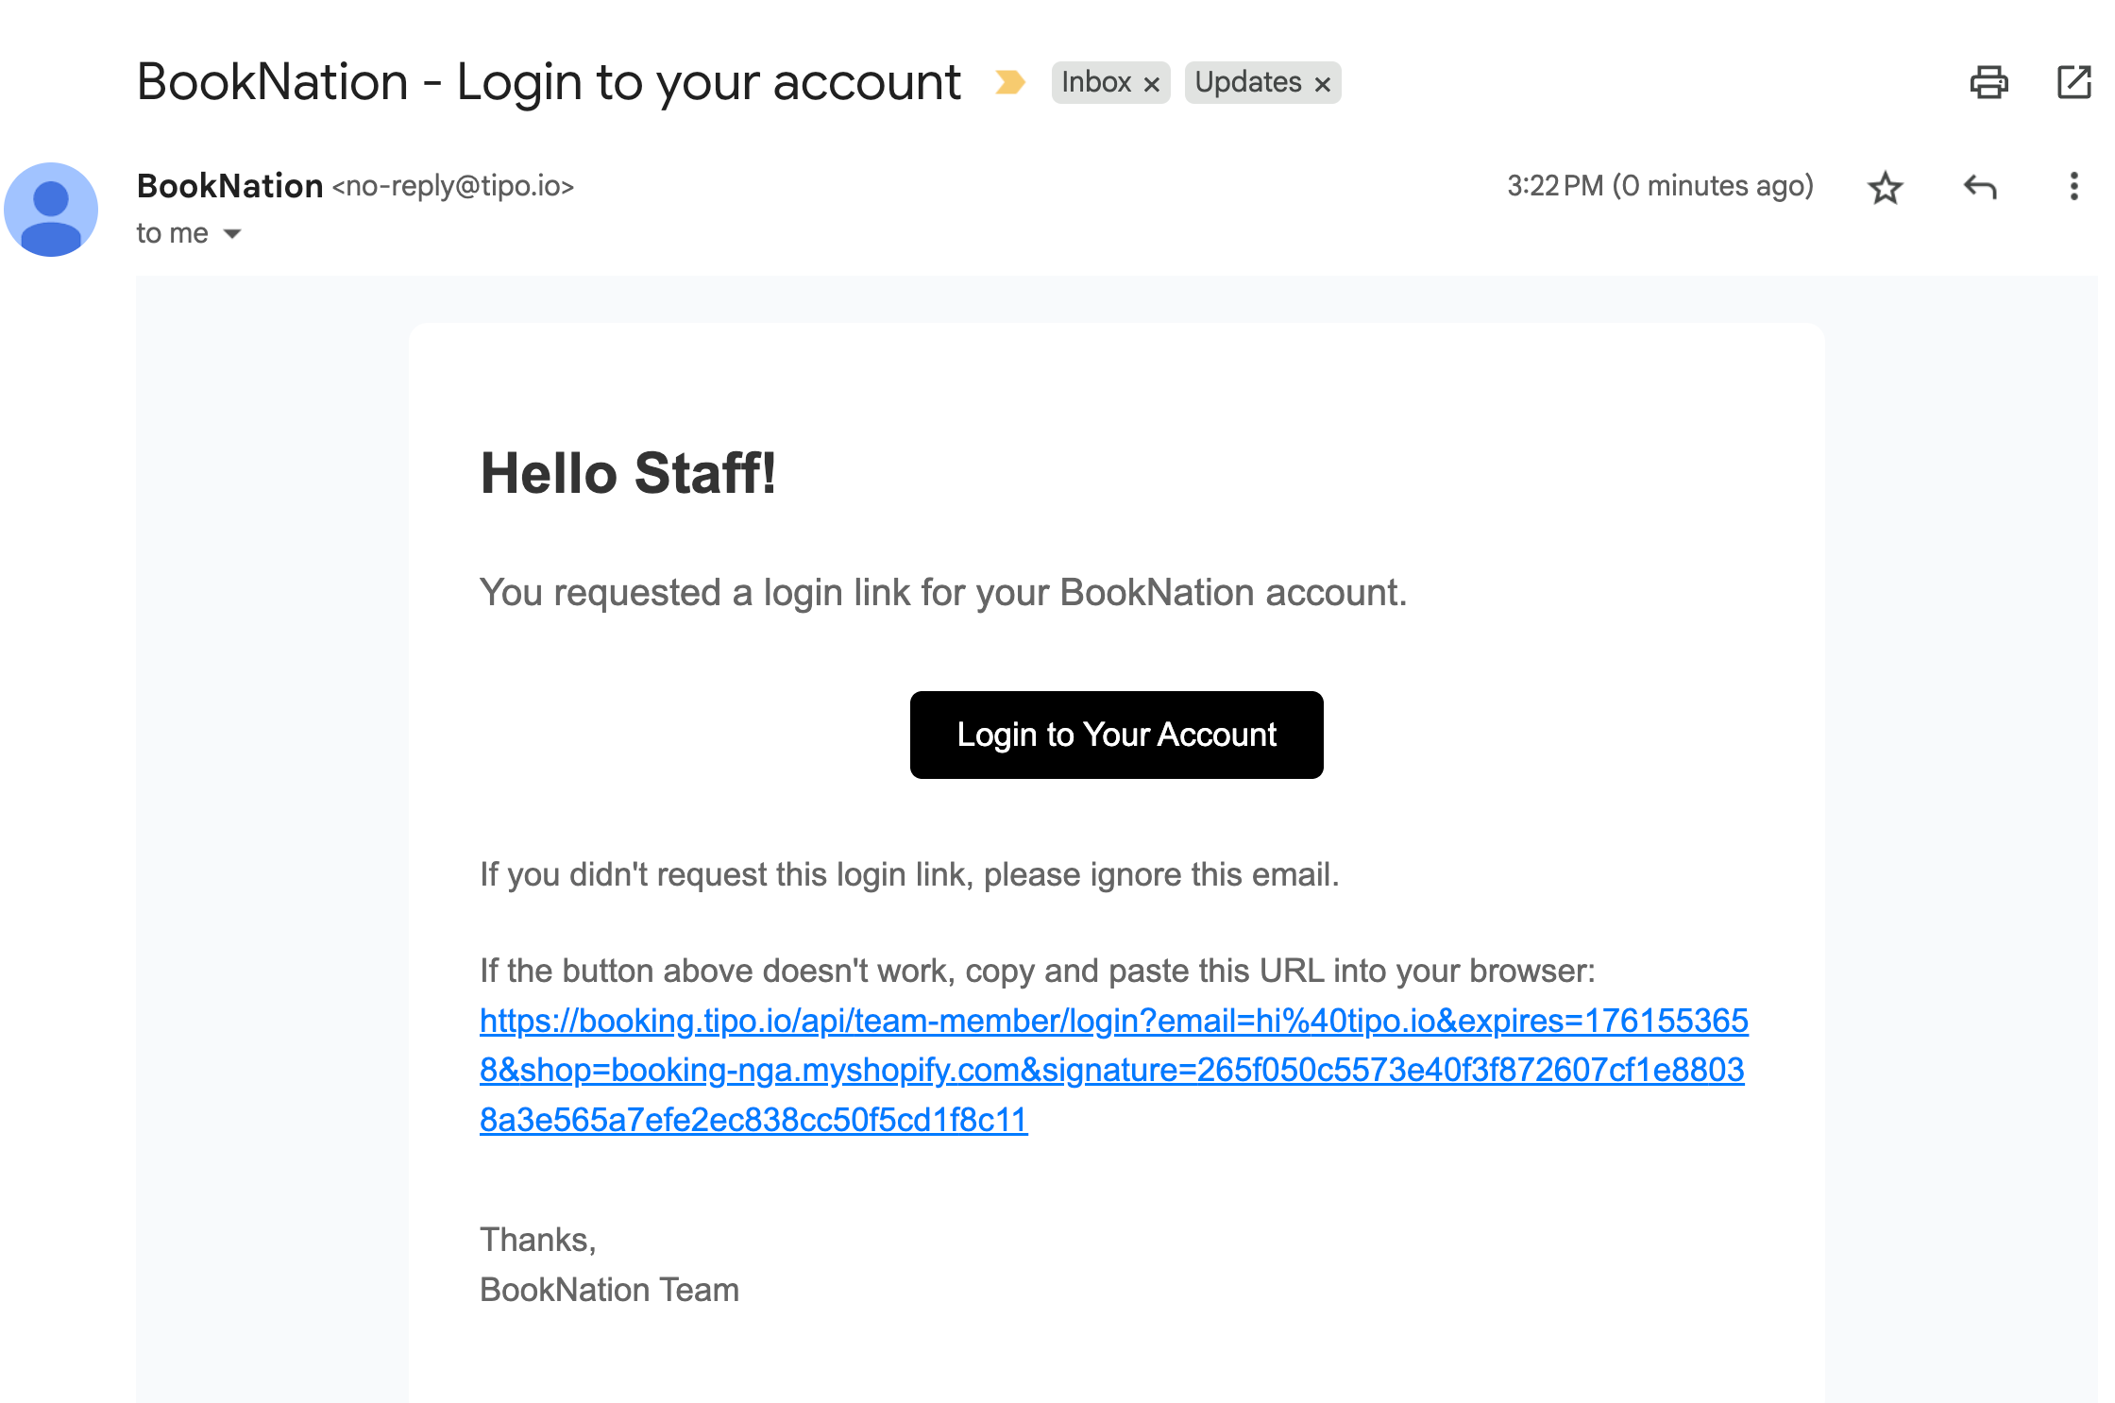
Task: Click the yellow importance marker
Action: [1010, 82]
